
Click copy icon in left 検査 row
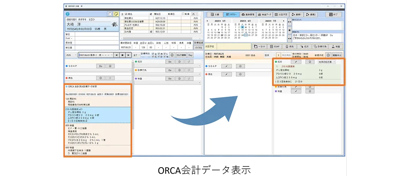189,78
